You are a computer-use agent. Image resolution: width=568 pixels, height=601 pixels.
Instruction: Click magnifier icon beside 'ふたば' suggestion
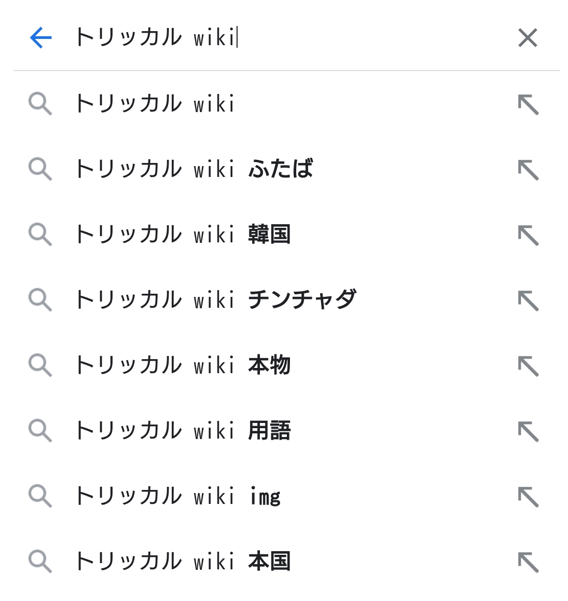click(40, 170)
